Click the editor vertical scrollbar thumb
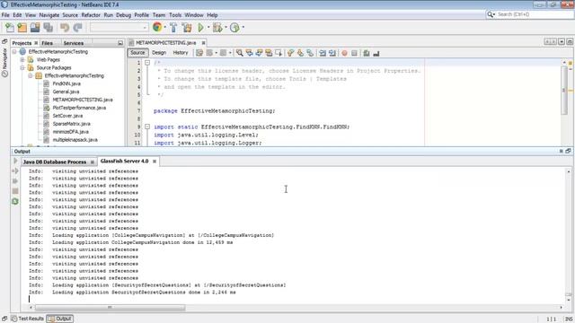 tap(563, 90)
